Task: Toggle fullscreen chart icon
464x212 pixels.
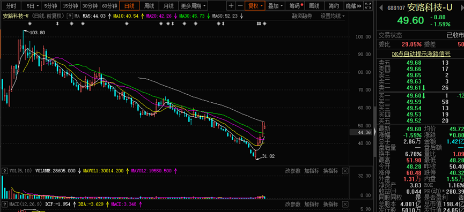Action: [x=368, y=5]
